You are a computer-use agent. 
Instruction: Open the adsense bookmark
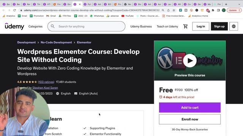113,16
